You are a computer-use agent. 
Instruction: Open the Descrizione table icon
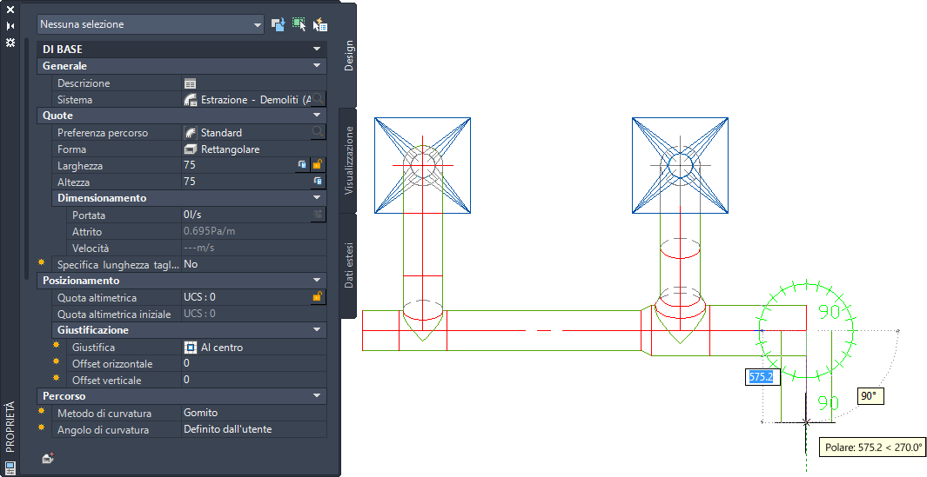(x=190, y=83)
